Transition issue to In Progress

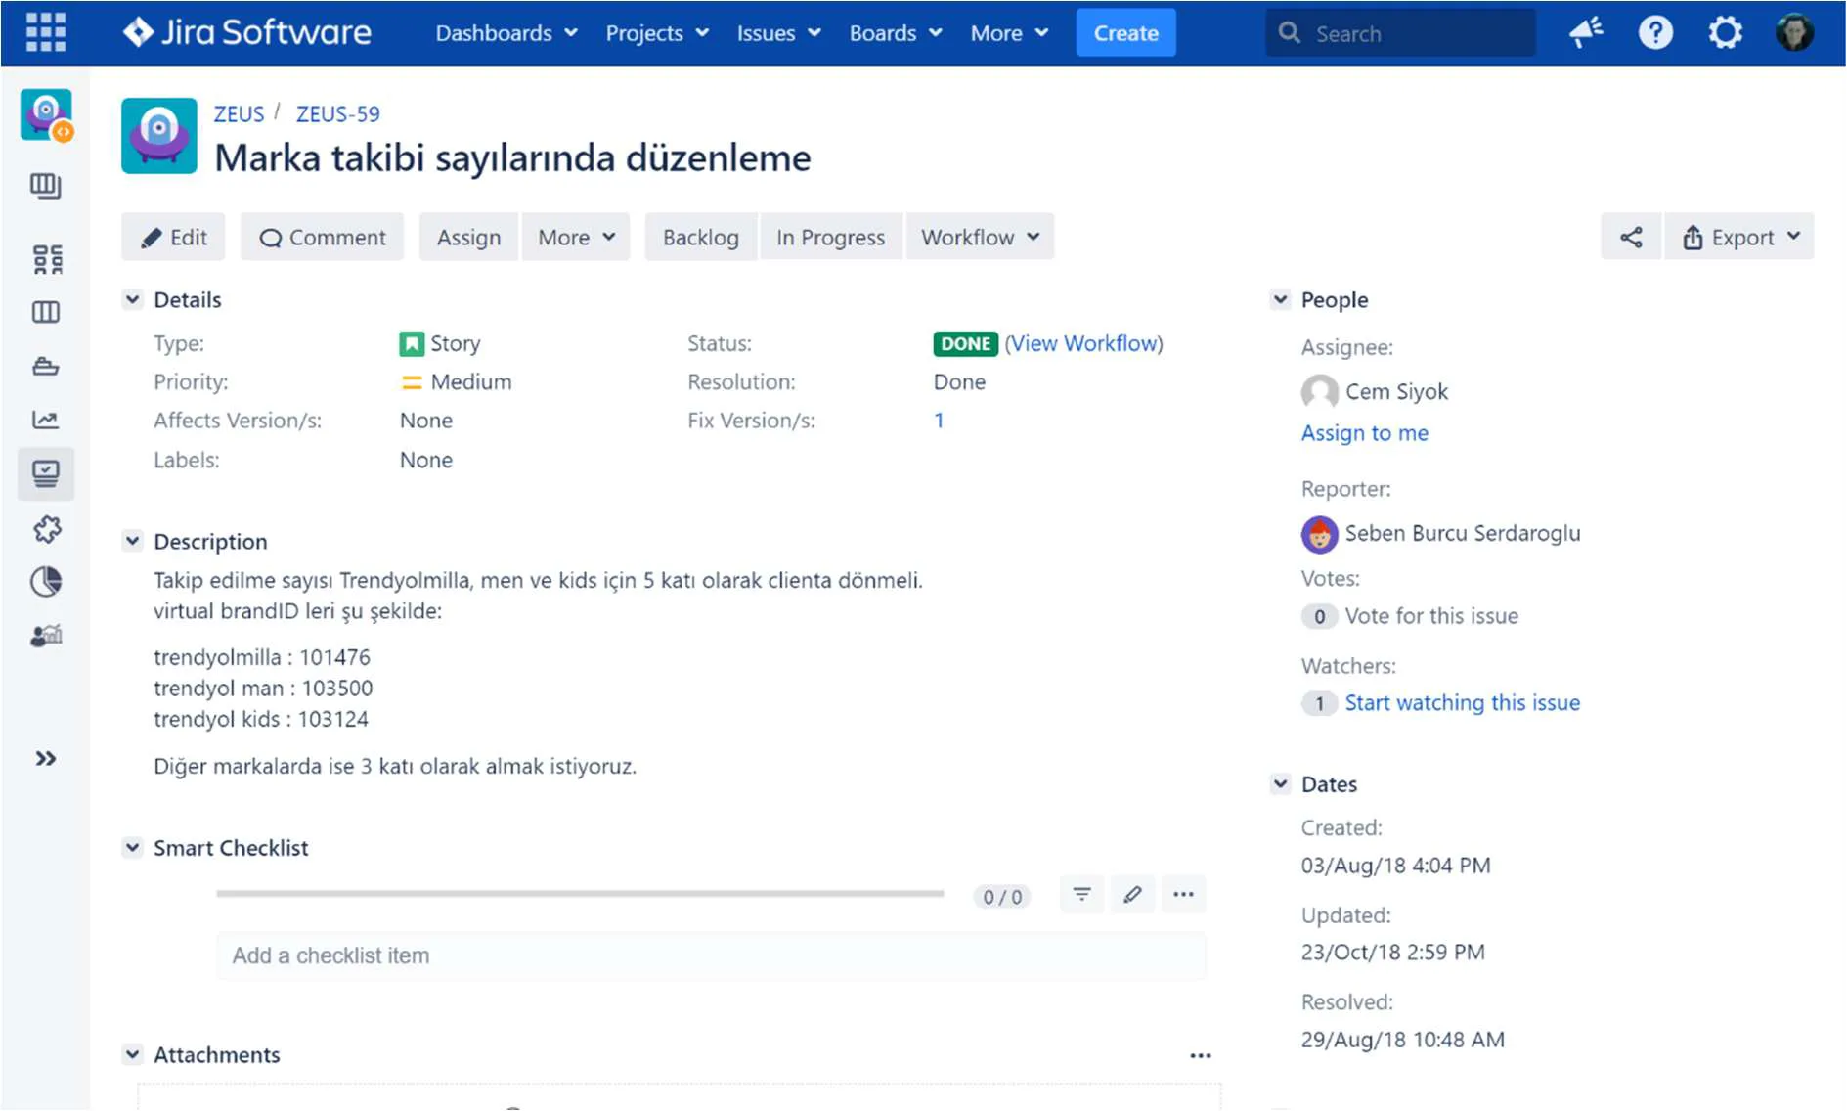830,237
